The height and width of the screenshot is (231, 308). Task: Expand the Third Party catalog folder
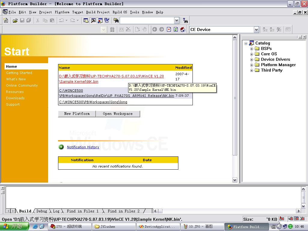click(252, 70)
